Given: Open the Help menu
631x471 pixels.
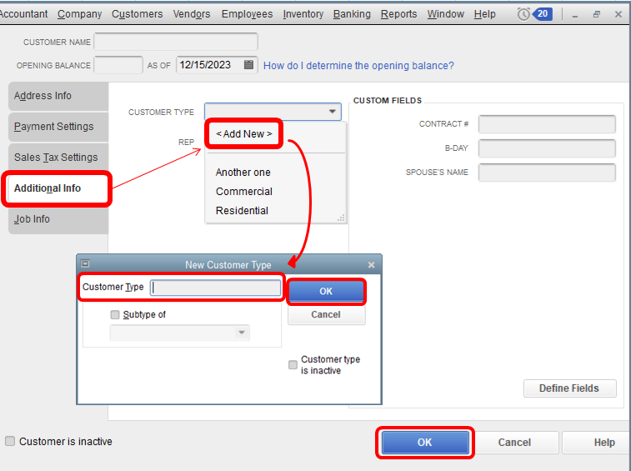Looking at the screenshot, I should pos(484,14).
